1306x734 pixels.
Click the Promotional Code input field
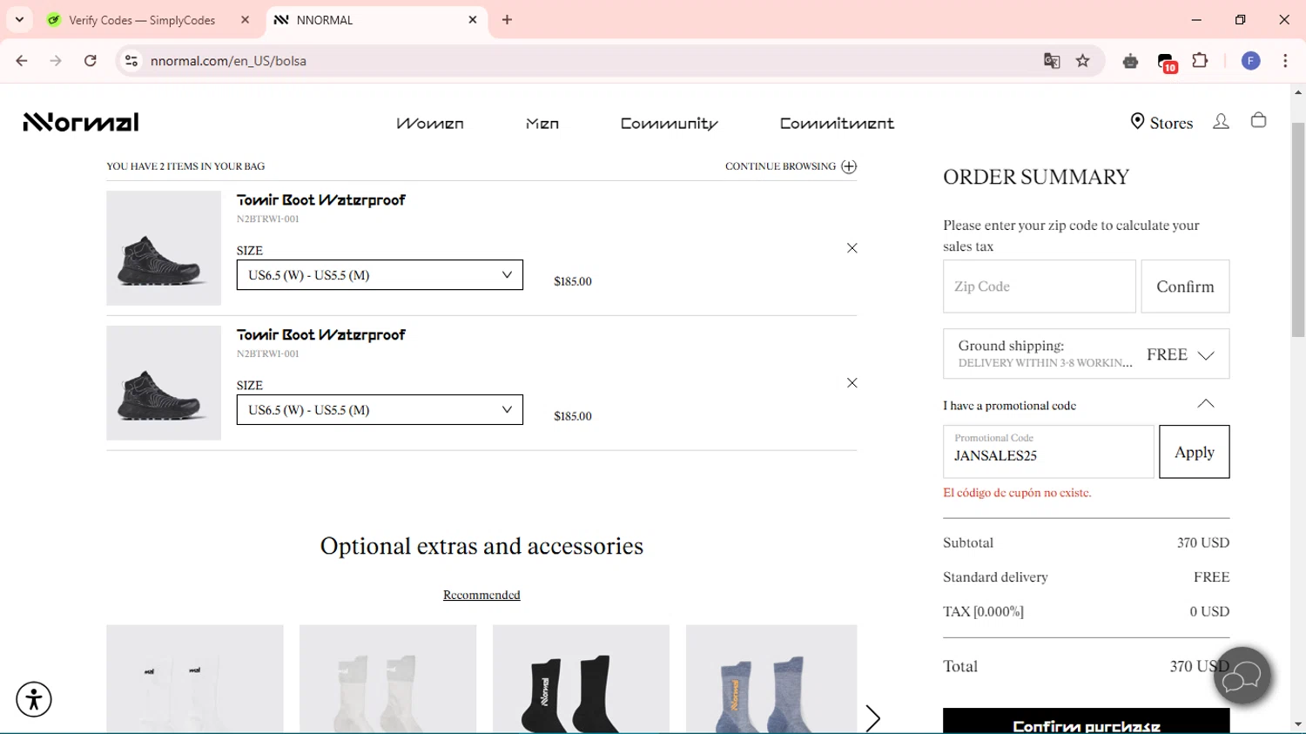tap(1048, 452)
